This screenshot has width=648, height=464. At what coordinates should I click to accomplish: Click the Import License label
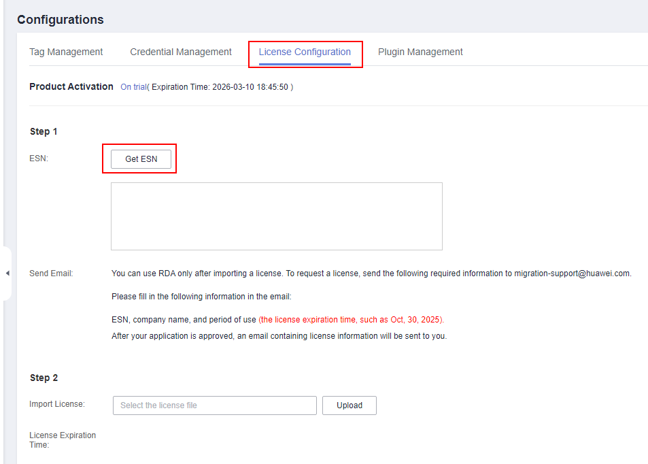57,404
